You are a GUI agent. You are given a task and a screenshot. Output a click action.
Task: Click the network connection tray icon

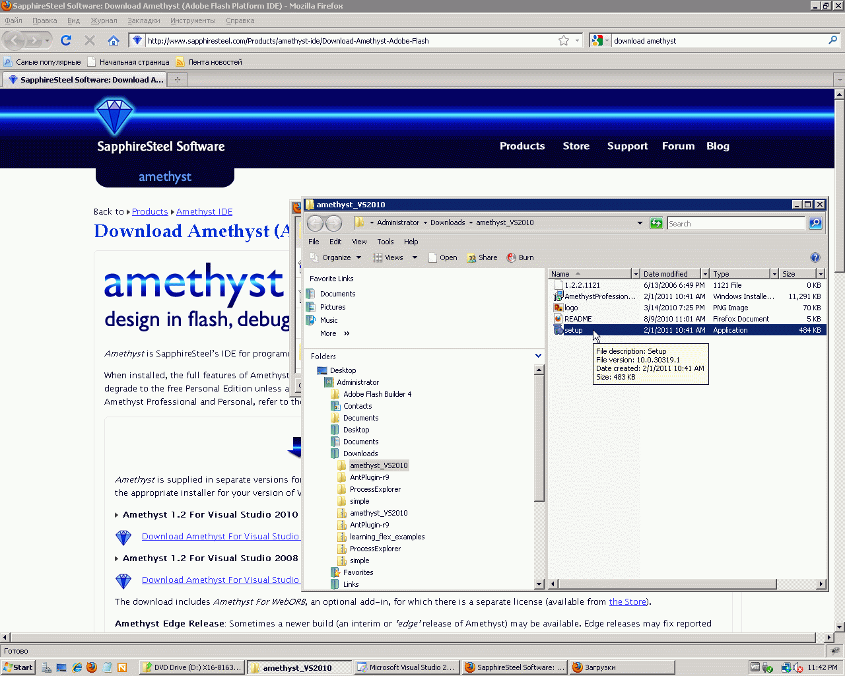tap(786, 667)
